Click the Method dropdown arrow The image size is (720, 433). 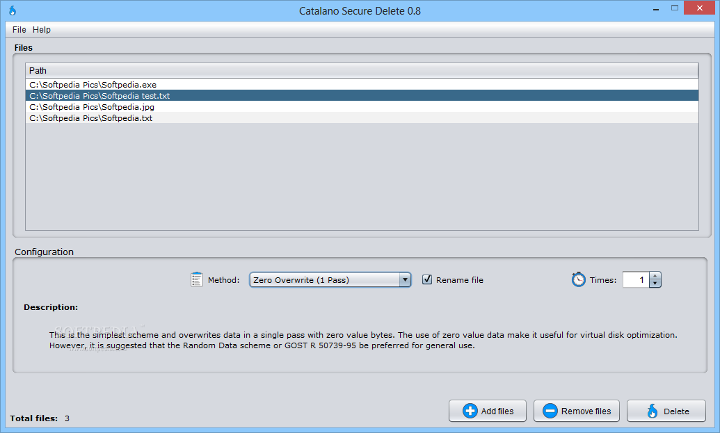pyautogui.click(x=405, y=280)
